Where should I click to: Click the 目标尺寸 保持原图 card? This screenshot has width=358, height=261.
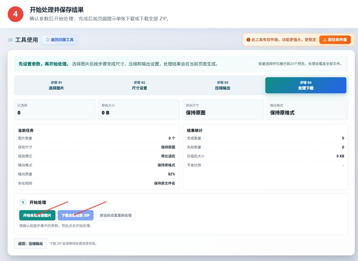[223, 110]
